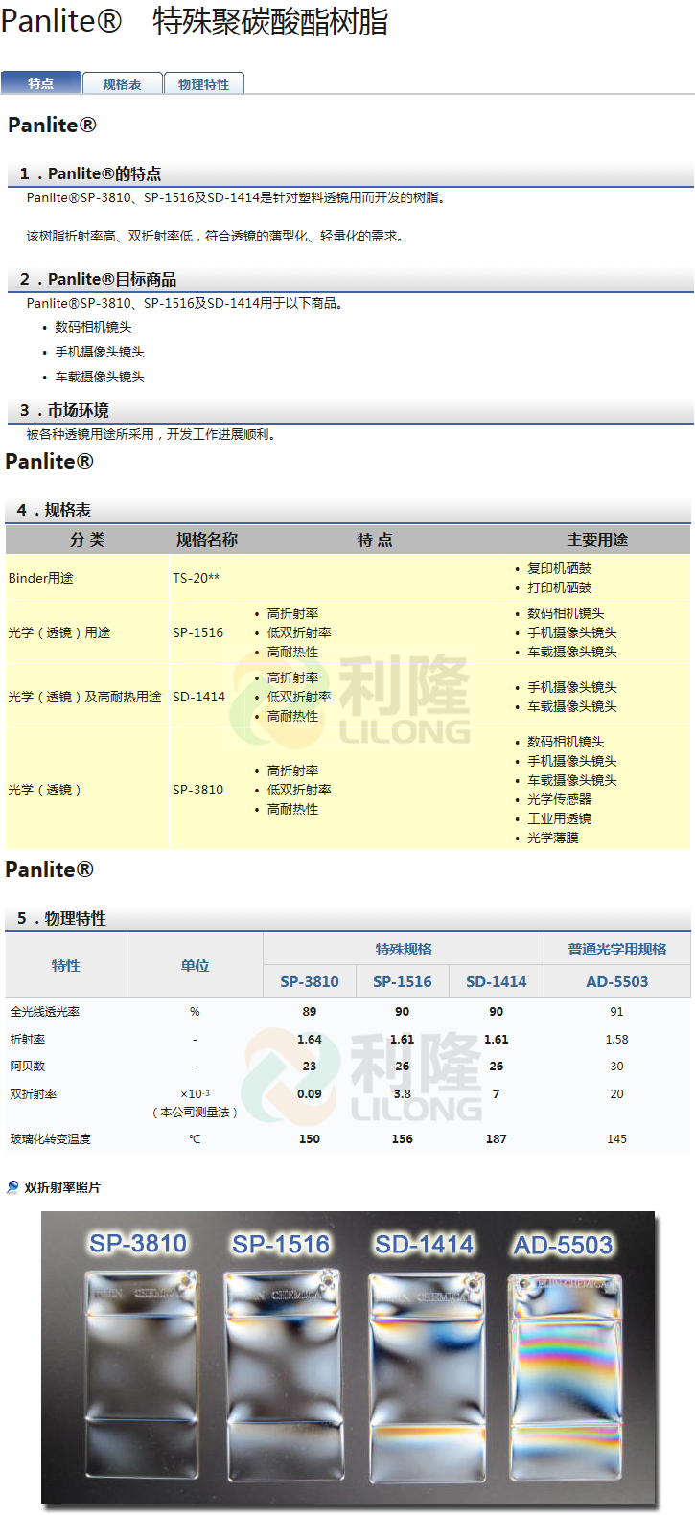Click the magnifier icon beside 双折射率照片
Viewport: 695px width, 1515px height.
click(12, 1187)
